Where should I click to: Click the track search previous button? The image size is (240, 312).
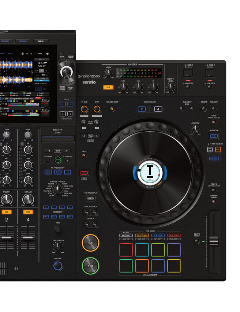tap(86, 213)
